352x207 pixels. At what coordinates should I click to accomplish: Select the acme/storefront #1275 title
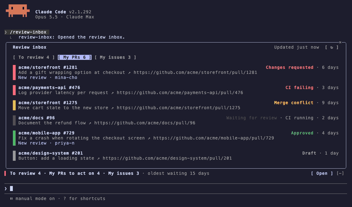[48, 103]
